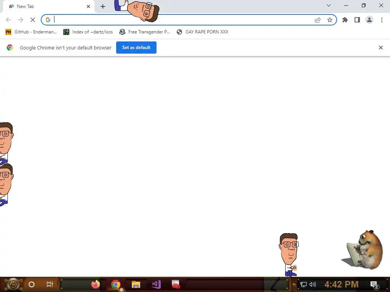The image size is (390, 292).
Task: Open the red toolbox app on taskbar
Action: 176,284
